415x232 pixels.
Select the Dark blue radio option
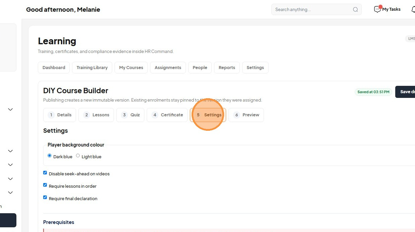[x=50, y=156]
